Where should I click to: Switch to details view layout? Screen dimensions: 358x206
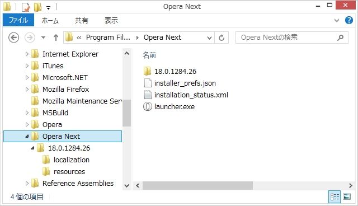pyautogui.click(x=335, y=196)
